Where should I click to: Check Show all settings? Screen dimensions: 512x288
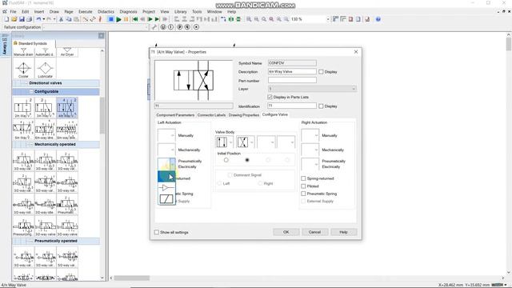tap(157, 232)
